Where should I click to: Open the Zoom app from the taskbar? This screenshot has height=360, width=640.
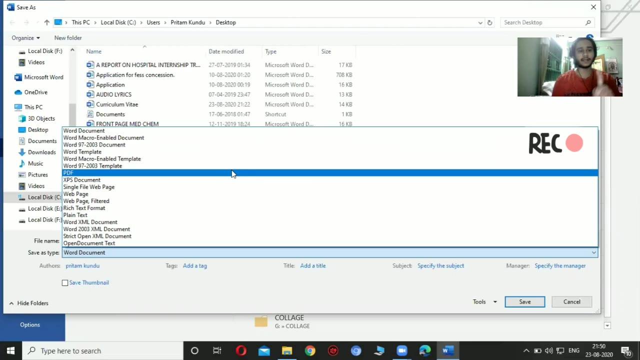tap(402, 350)
